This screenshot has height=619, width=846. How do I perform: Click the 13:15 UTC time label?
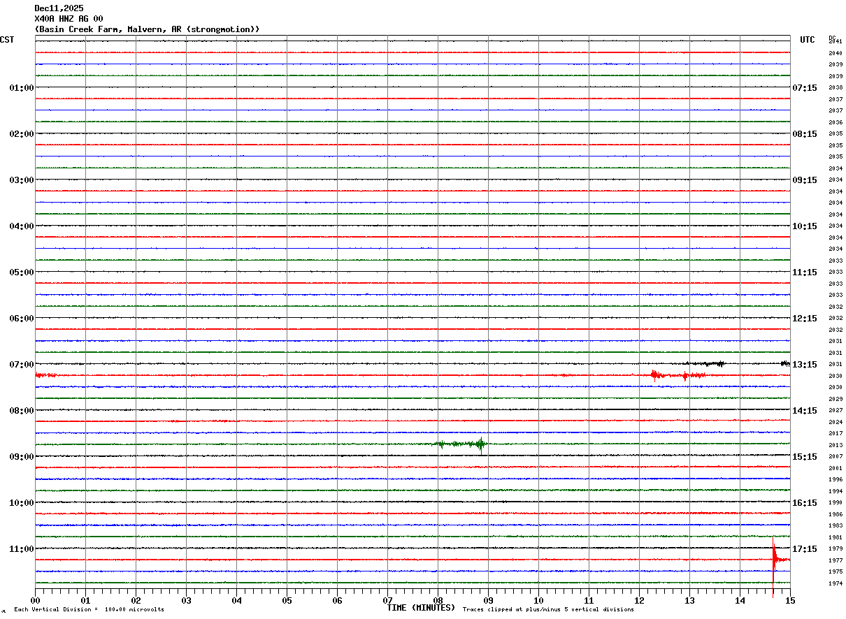[x=805, y=365]
